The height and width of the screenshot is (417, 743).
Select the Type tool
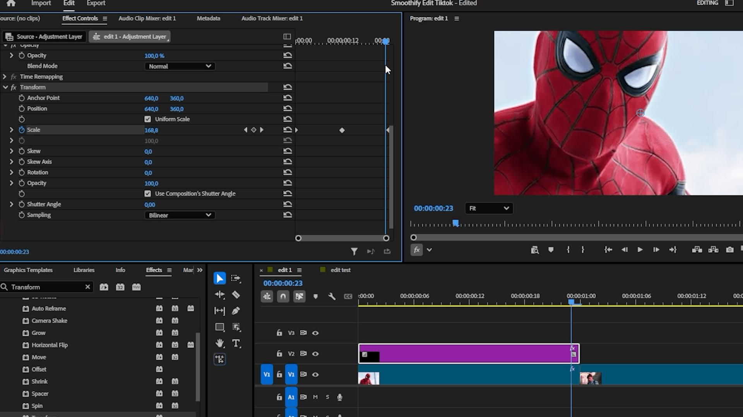[236, 343]
